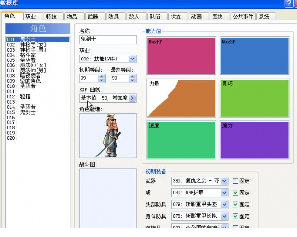The image size is (297, 237).
Task: Open the 队伍 tab
Action: tap(157, 17)
